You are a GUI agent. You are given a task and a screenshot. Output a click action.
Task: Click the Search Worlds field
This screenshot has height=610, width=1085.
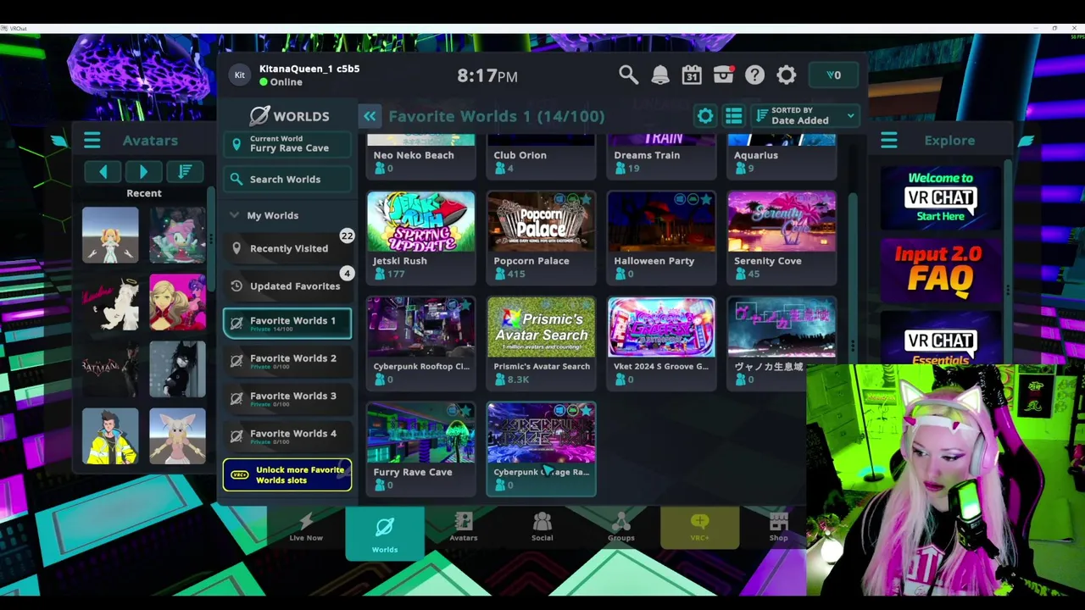287,179
